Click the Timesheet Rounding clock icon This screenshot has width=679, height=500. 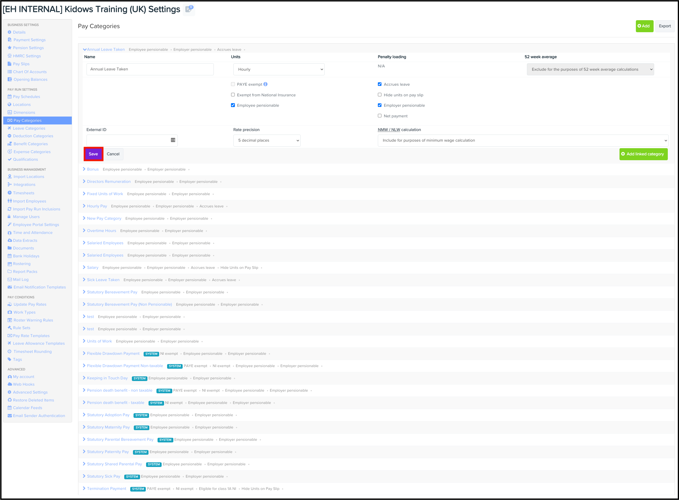(9, 352)
